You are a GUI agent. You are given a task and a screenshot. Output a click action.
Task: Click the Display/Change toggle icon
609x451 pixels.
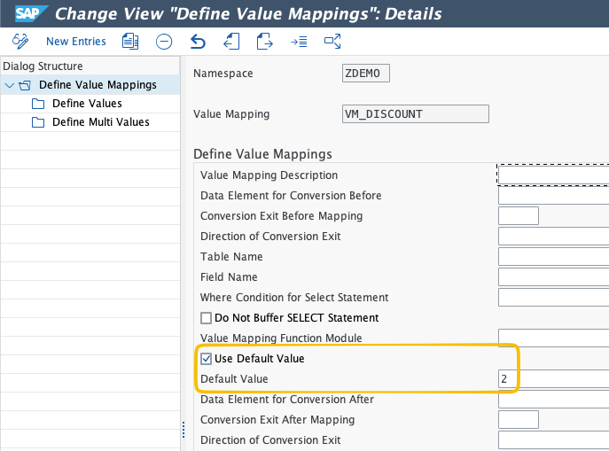(20, 41)
